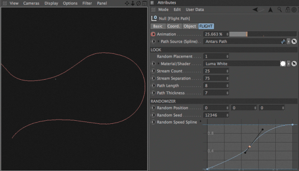
Task: Click the Animation percentage slider bar
Action: 263,34
